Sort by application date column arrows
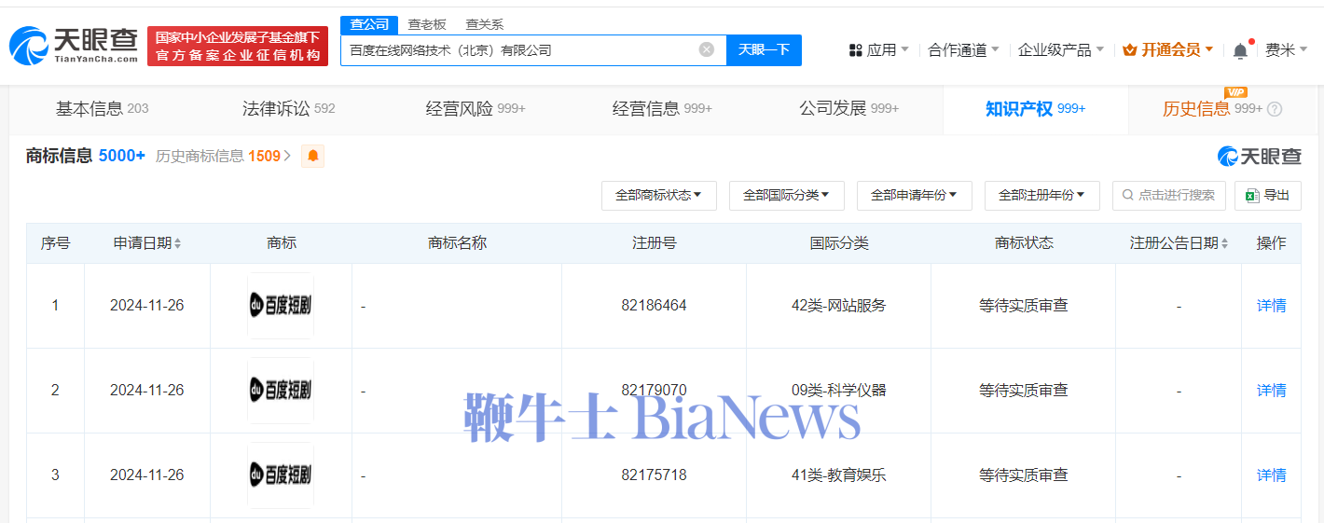The width and height of the screenshot is (1324, 523). pos(178,243)
